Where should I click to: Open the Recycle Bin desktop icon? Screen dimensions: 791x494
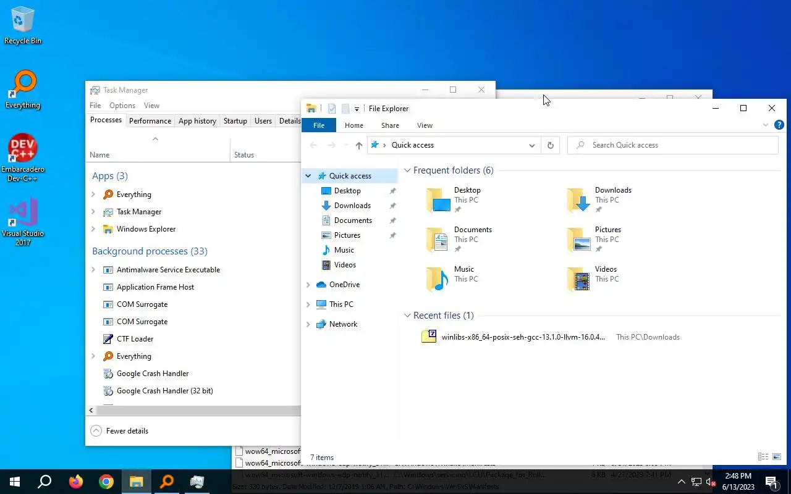pyautogui.click(x=23, y=26)
